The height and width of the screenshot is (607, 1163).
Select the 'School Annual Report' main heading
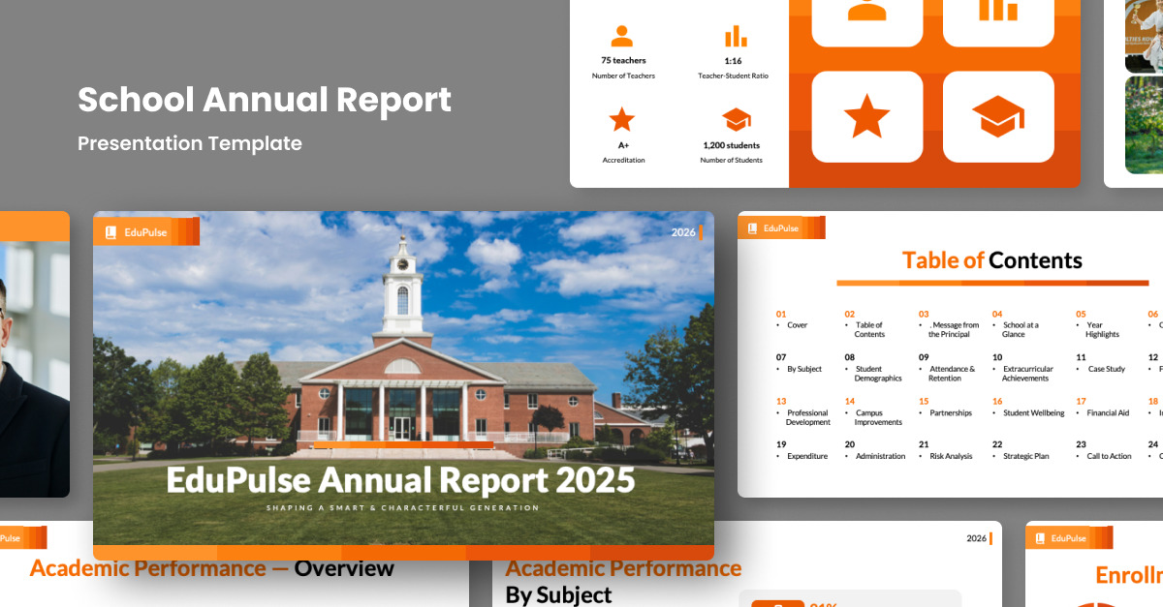click(265, 100)
